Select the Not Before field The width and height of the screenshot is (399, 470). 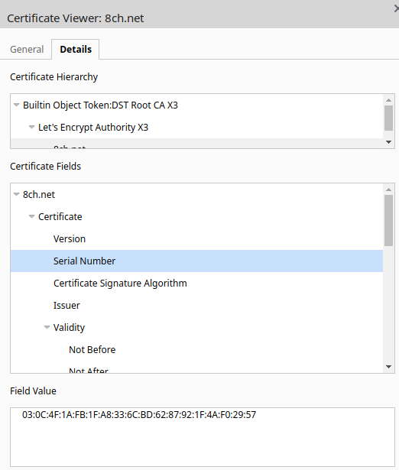click(x=196, y=350)
